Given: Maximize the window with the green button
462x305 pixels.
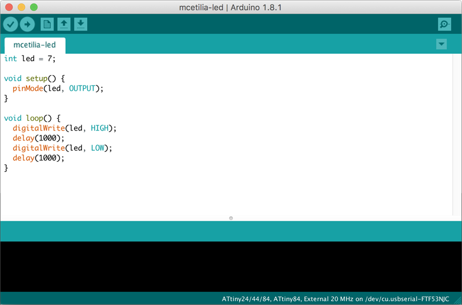Looking at the screenshot, I should pos(34,7).
